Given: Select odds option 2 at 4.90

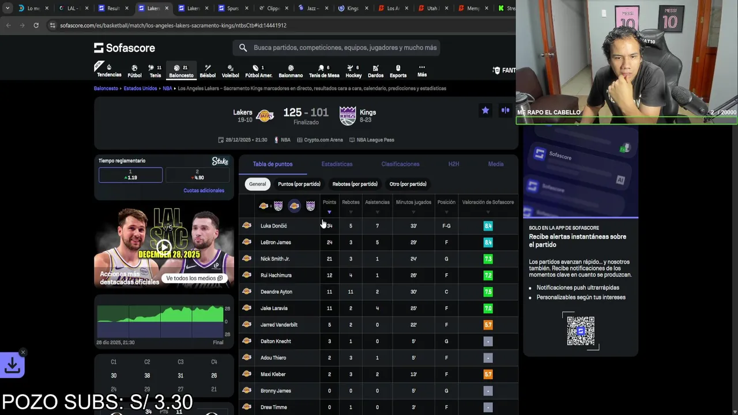Looking at the screenshot, I should pos(197,175).
